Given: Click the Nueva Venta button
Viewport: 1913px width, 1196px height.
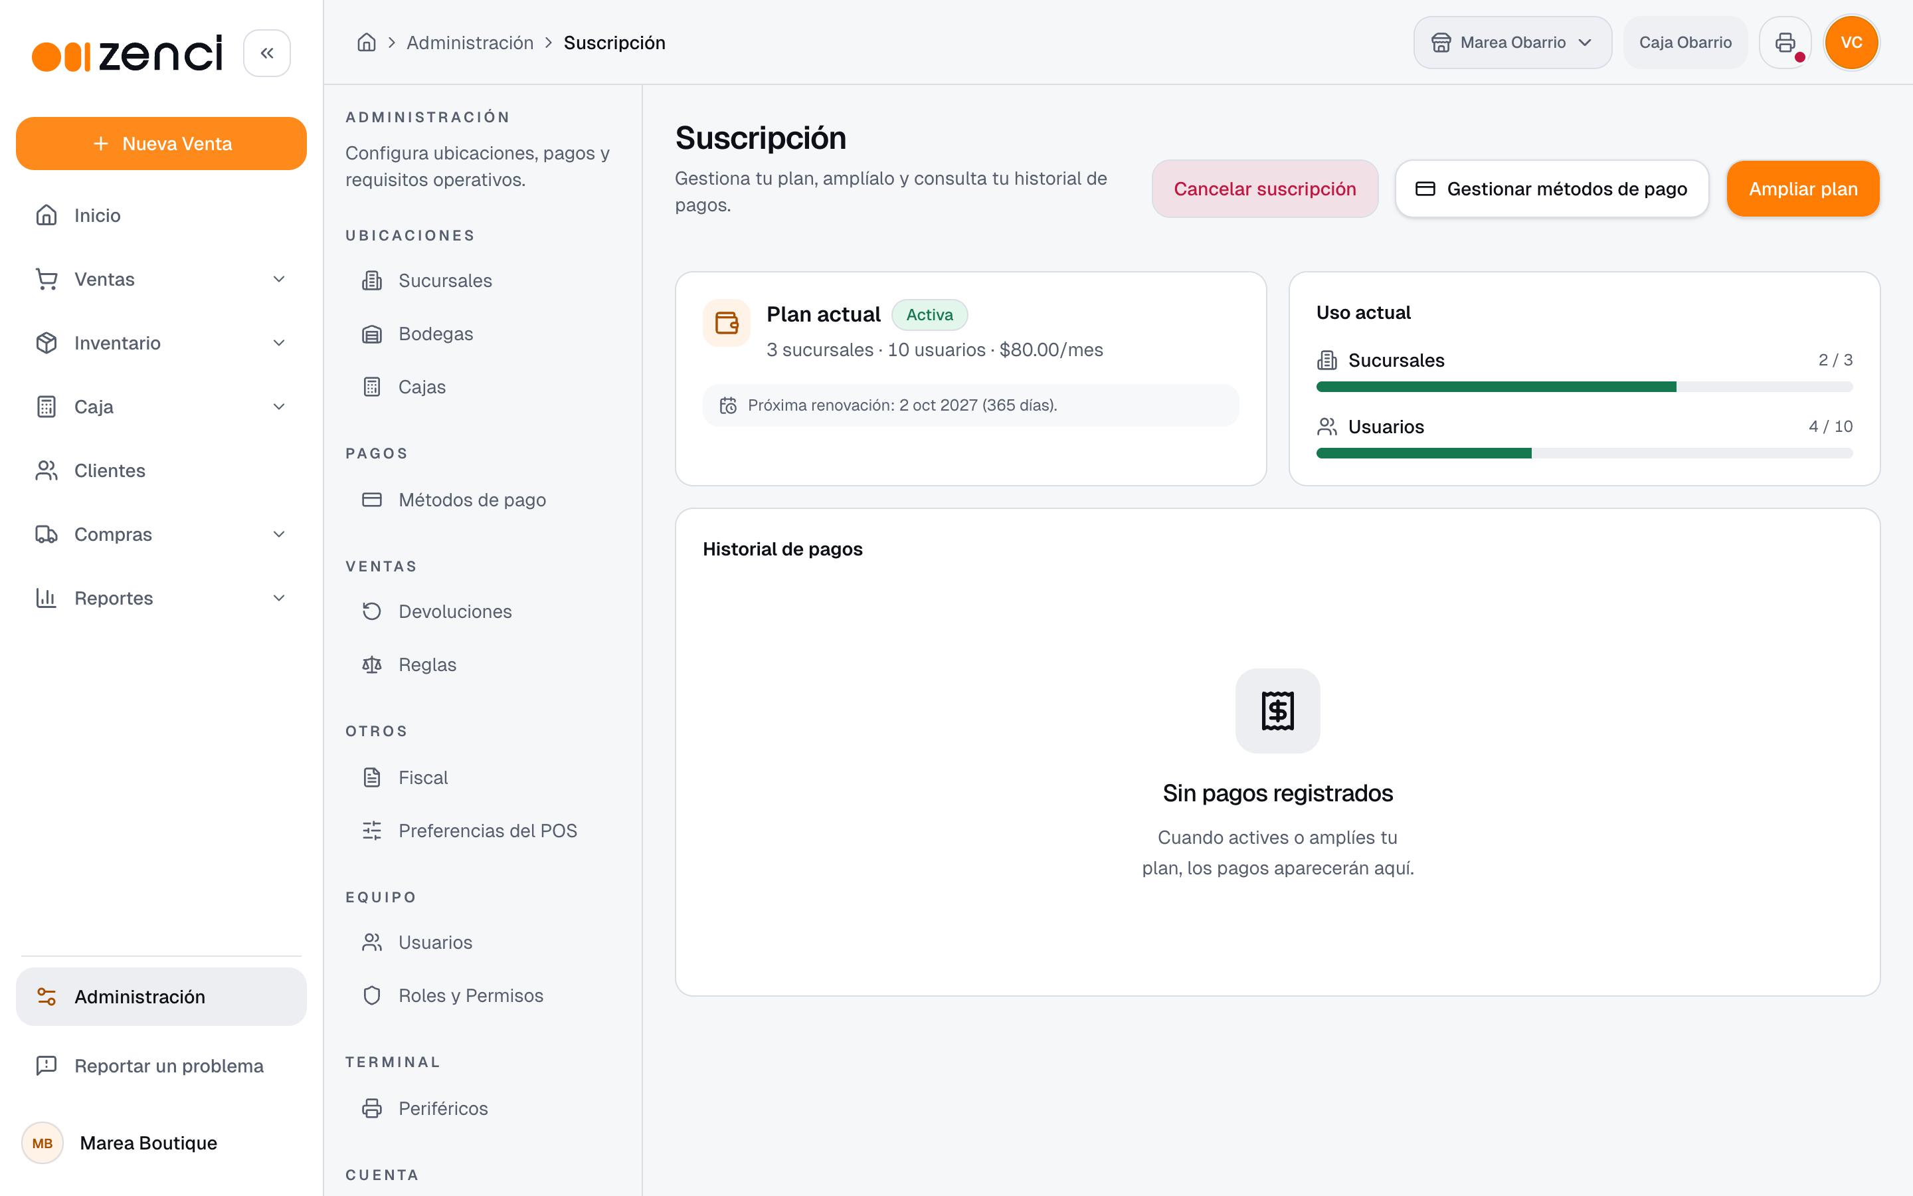Looking at the screenshot, I should 161,143.
